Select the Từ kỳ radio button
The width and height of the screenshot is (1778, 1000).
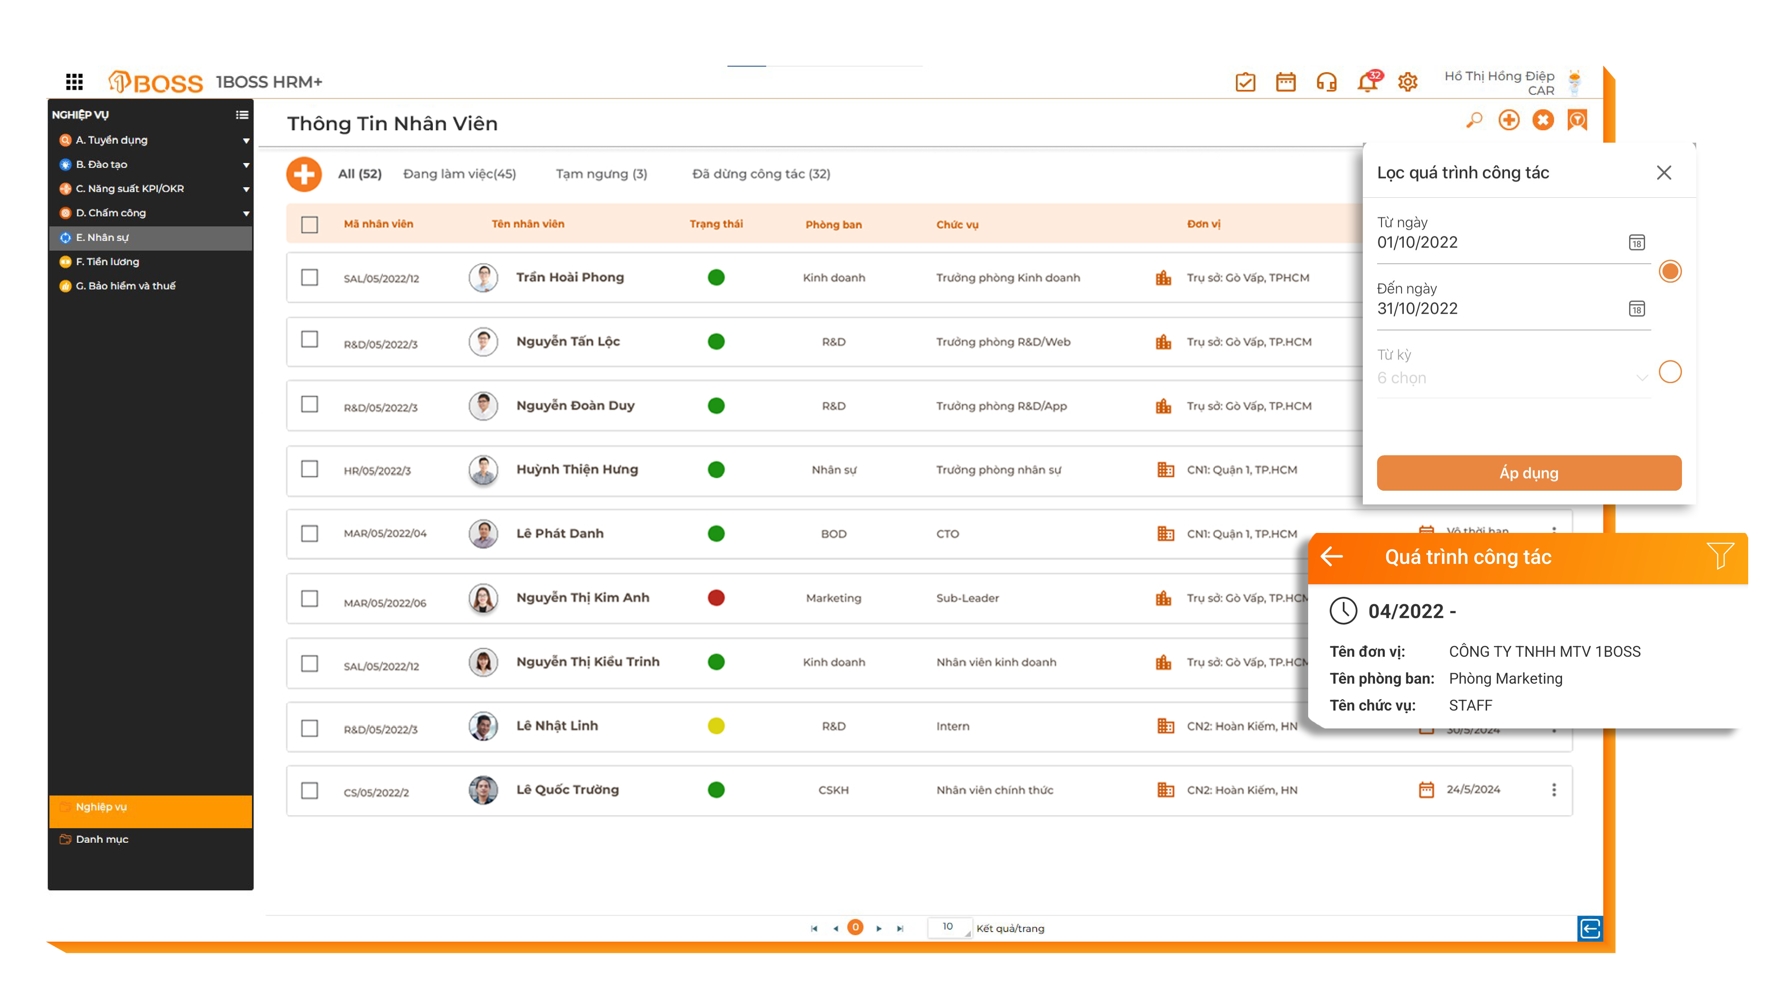(1670, 372)
